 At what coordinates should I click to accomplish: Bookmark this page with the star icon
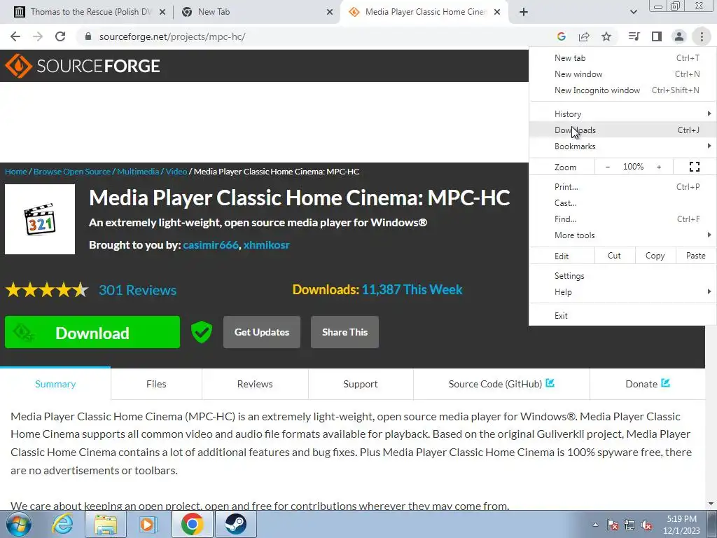click(x=606, y=36)
